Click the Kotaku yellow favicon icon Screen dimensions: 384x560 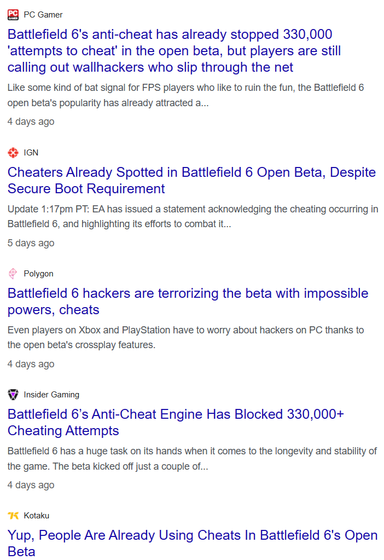coord(13,516)
